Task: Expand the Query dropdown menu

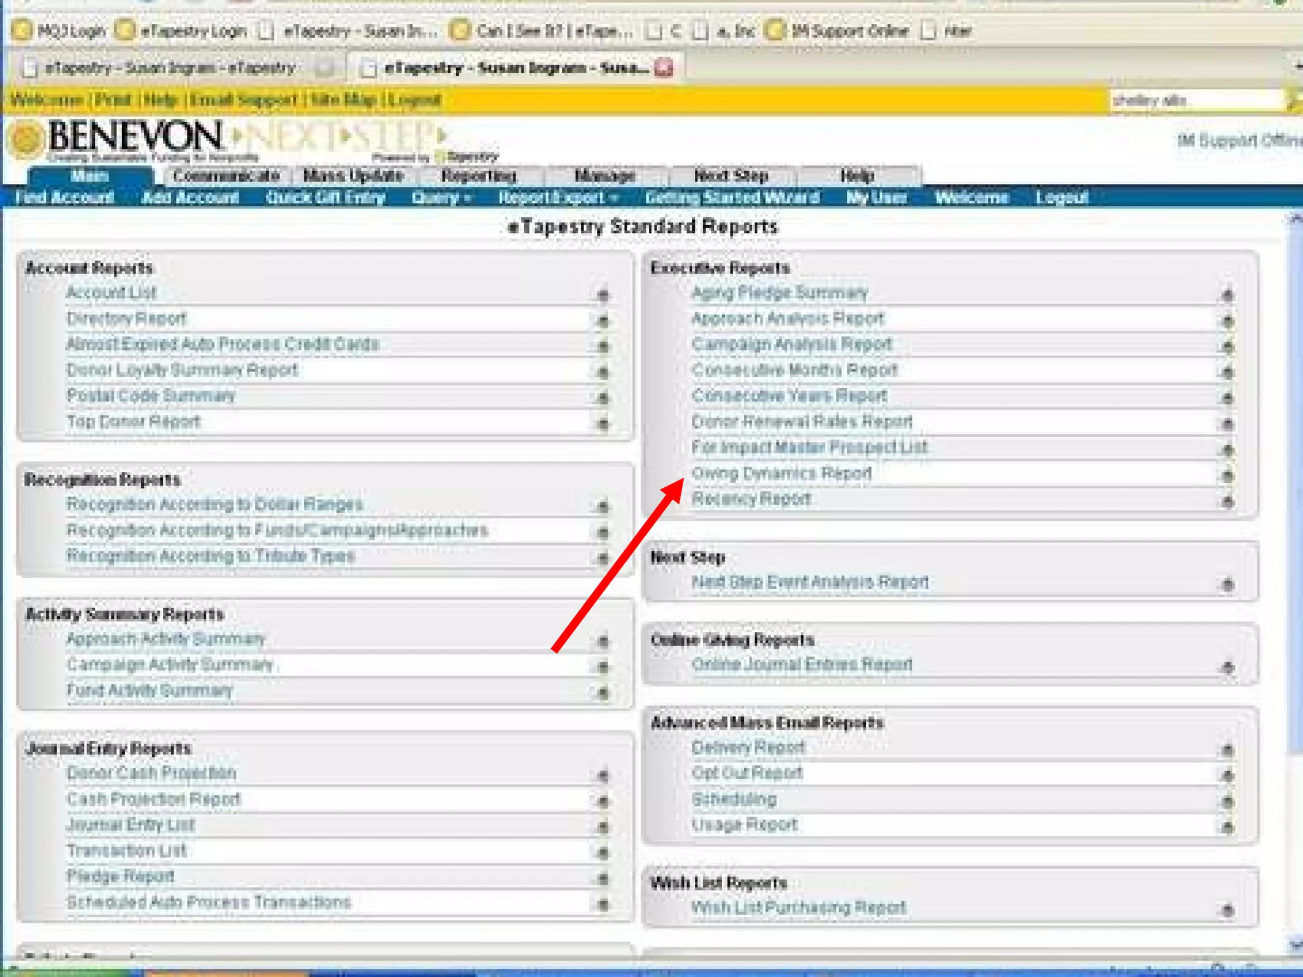Action: pyautogui.click(x=441, y=198)
